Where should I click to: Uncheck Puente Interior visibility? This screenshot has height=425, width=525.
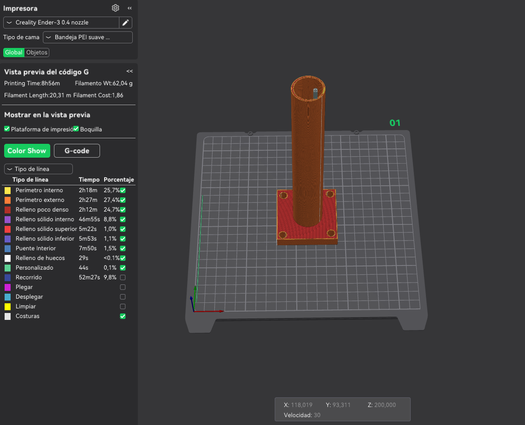pyautogui.click(x=123, y=248)
